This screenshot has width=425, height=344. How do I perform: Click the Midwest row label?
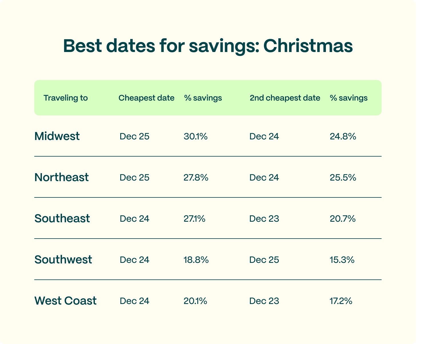click(57, 136)
